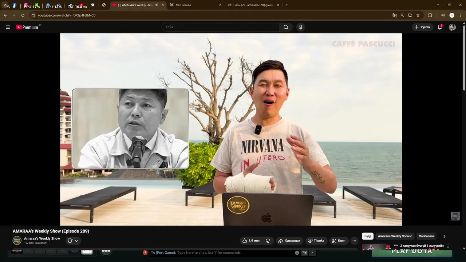Open the Amaraa's Weekly Show channel name
This screenshot has height=262, width=466.
42,239
